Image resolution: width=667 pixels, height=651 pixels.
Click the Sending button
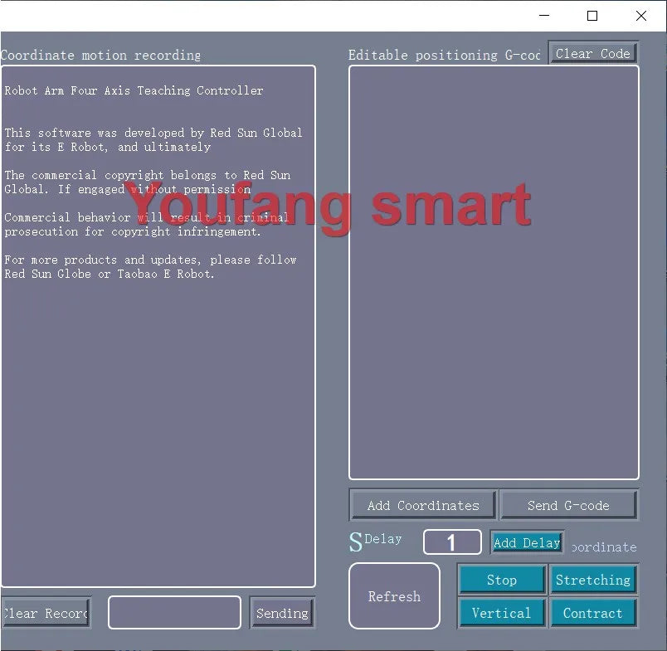click(x=282, y=613)
